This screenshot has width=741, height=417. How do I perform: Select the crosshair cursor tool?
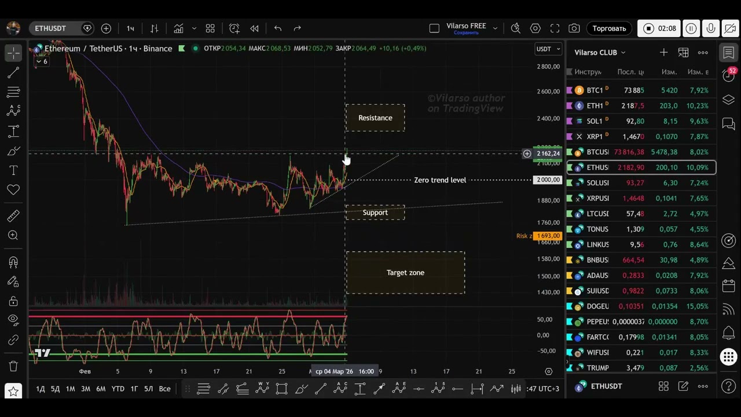tap(13, 53)
